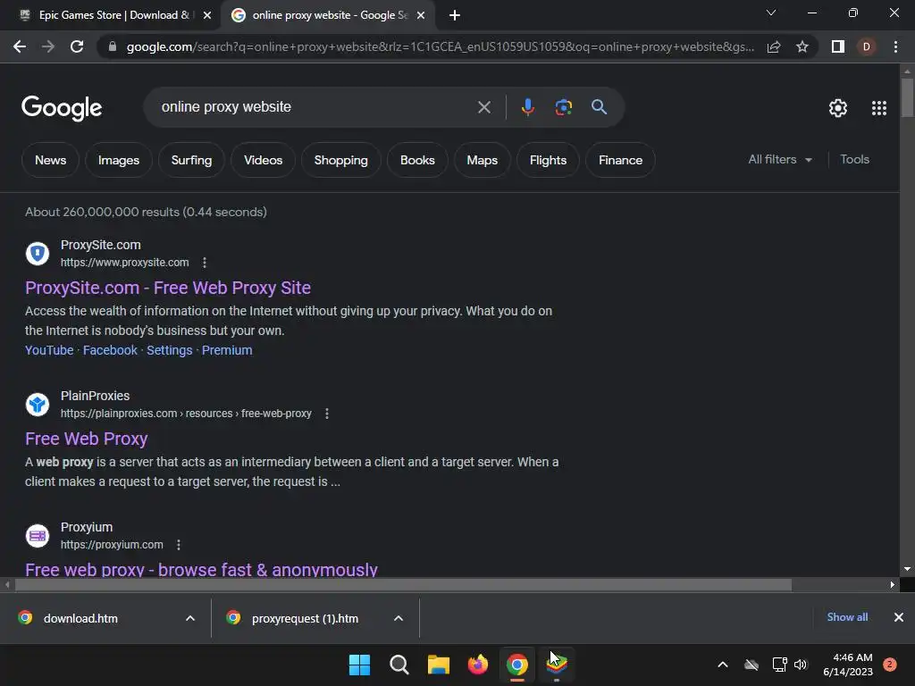Search by image with Lens icon
The image size is (915, 686).
pyautogui.click(x=563, y=107)
